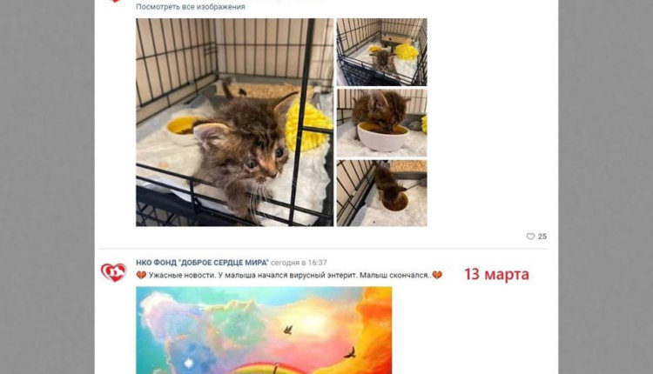
Task: Click the yellow food bowl in large photo
Action: (183, 130)
